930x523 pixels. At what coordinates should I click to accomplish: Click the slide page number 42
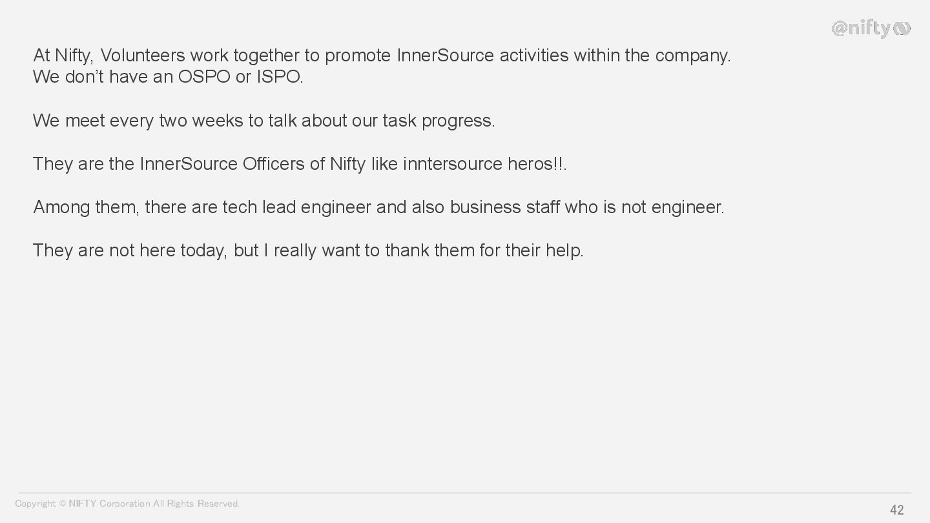click(x=897, y=510)
